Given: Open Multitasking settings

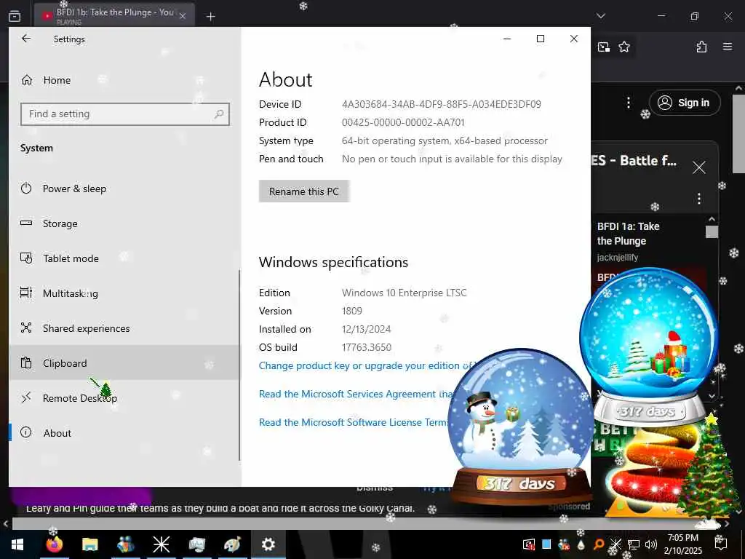Looking at the screenshot, I should (x=124, y=293).
